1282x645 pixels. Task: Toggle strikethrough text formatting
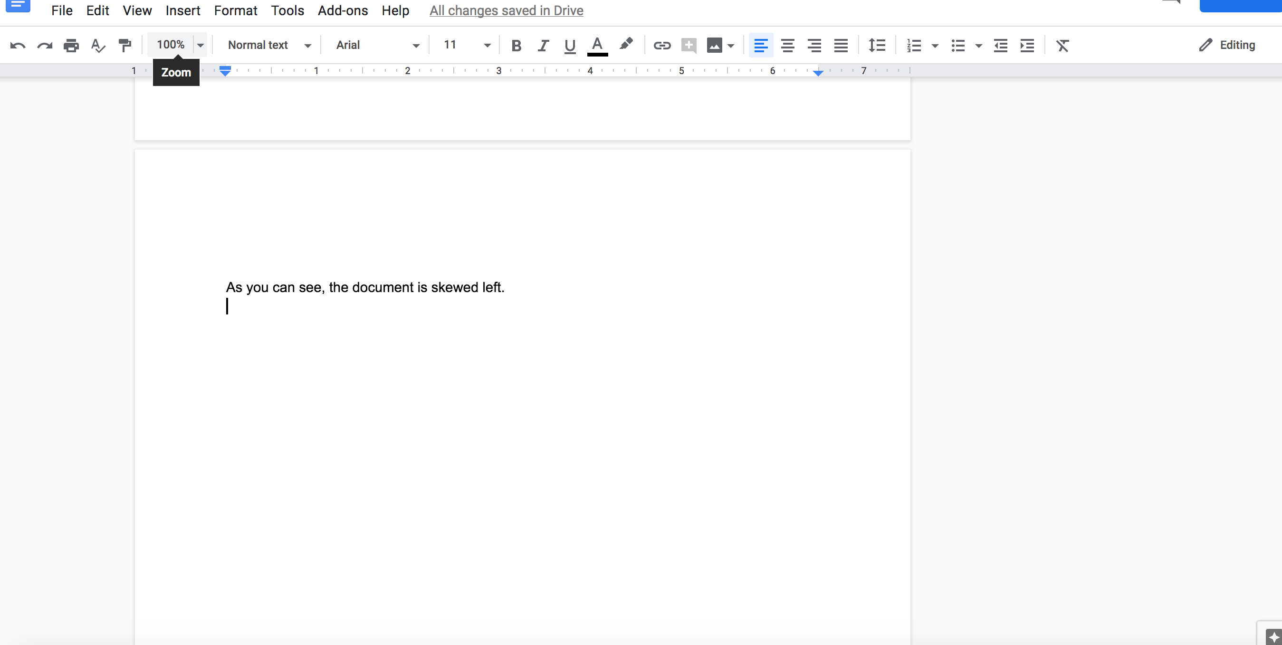pos(235,11)
